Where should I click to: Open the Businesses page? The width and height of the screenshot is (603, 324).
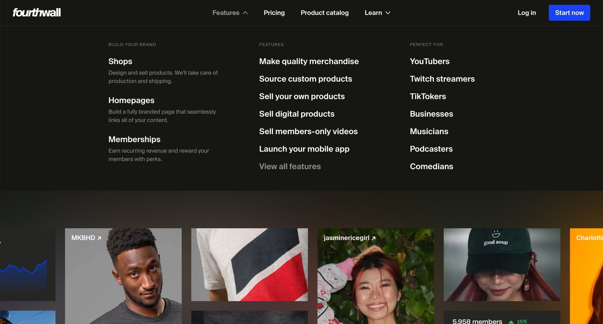[432, 114]
